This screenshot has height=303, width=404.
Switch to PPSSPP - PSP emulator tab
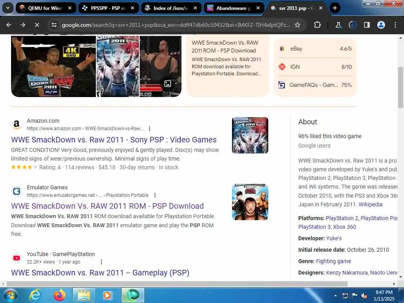[x=108, y=8]
